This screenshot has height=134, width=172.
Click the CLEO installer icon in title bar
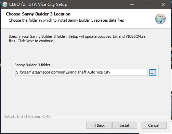tap(5, 4)
